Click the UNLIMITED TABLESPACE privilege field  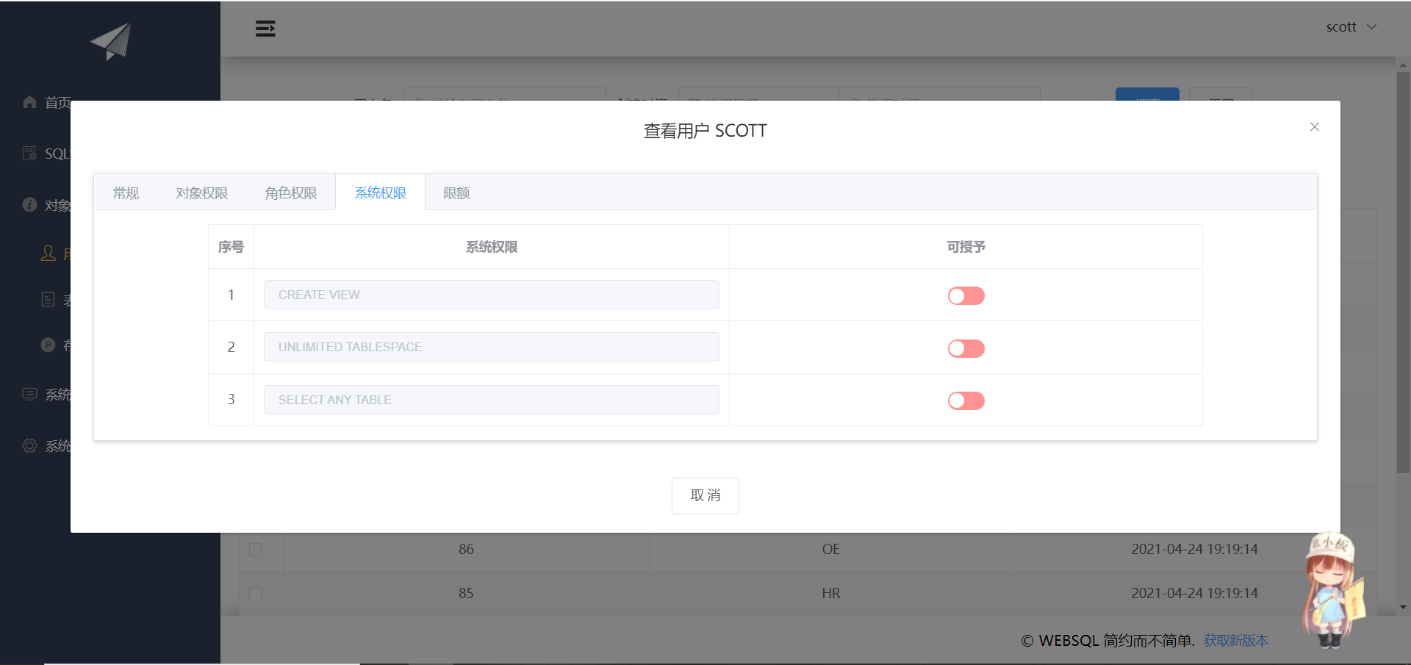point(492,347)
